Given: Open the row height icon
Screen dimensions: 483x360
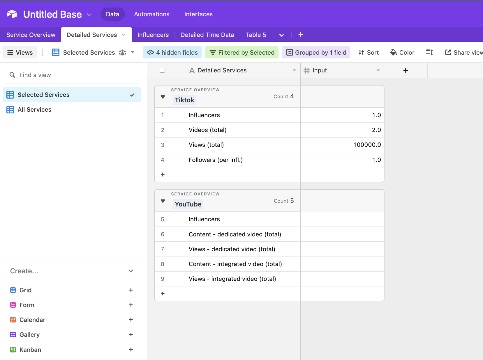Looking at the screenshot, I should 429,53.
